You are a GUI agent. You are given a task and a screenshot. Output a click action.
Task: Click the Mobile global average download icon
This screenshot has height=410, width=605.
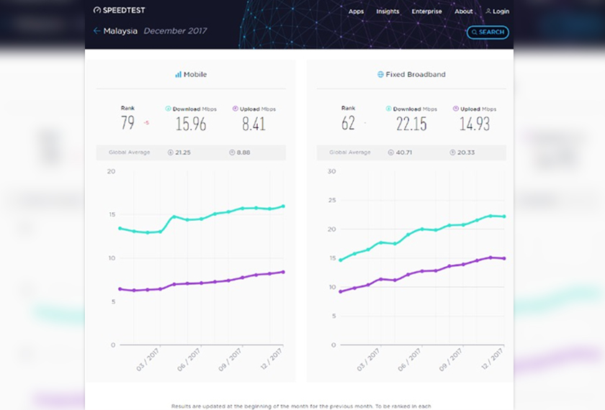tap(170, 152)
